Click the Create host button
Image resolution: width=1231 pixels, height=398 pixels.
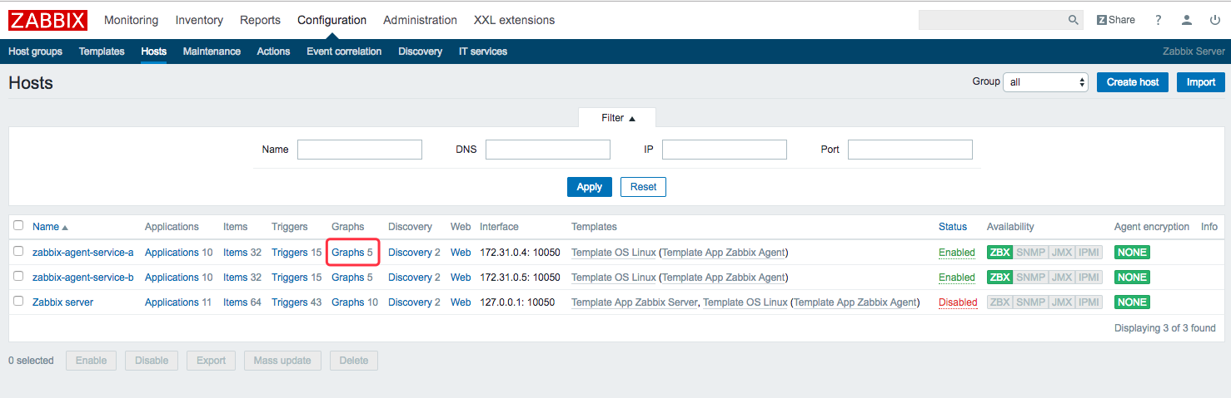[1133, 82]
